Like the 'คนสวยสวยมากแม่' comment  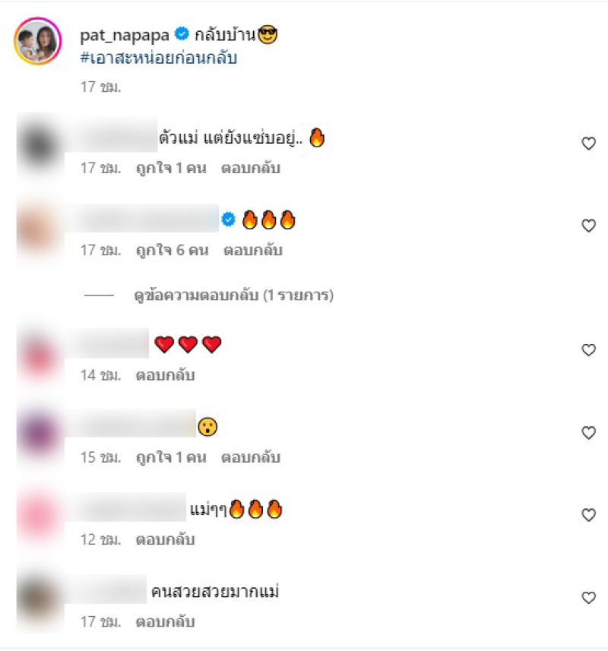(x=588, y=597)
